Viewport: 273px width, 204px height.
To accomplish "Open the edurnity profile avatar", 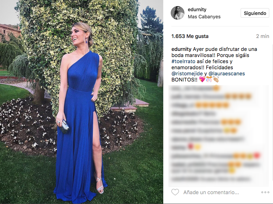I will tap(178, 13).
